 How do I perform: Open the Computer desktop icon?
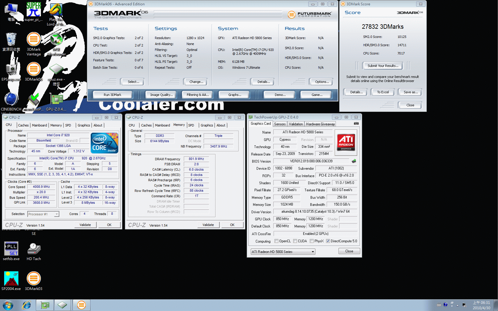[x=11, y=12]
